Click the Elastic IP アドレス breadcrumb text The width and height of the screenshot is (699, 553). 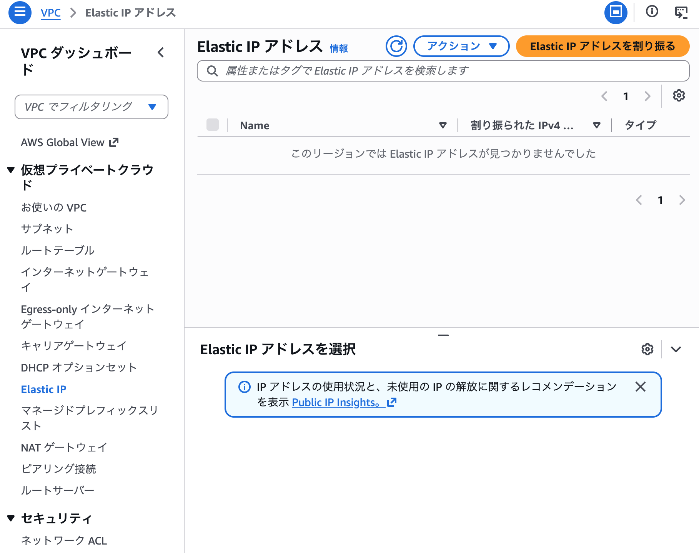point(130,13)
